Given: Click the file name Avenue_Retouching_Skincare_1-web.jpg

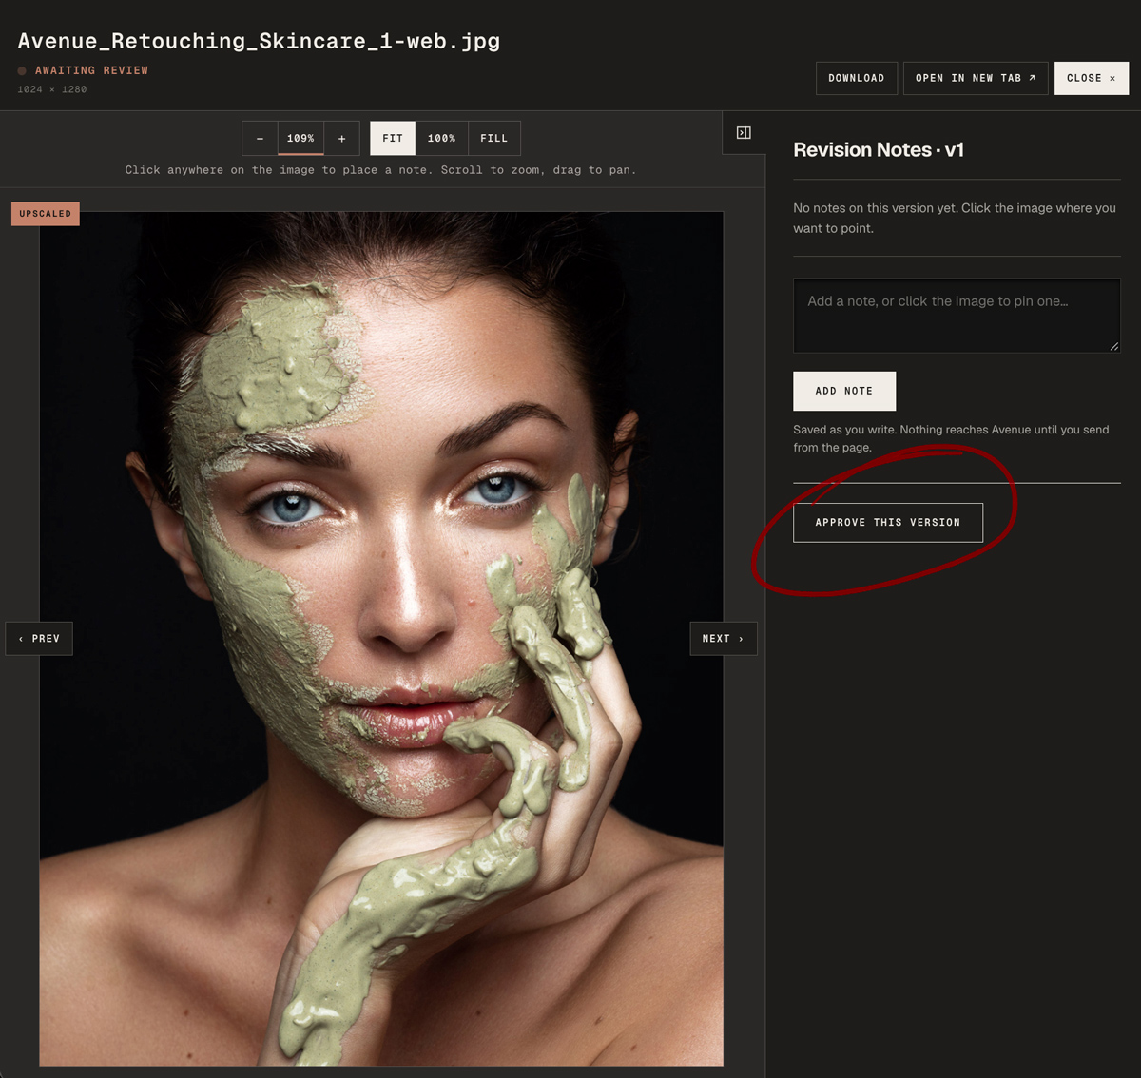Looking at the screenshot, I should click(259, 41).
